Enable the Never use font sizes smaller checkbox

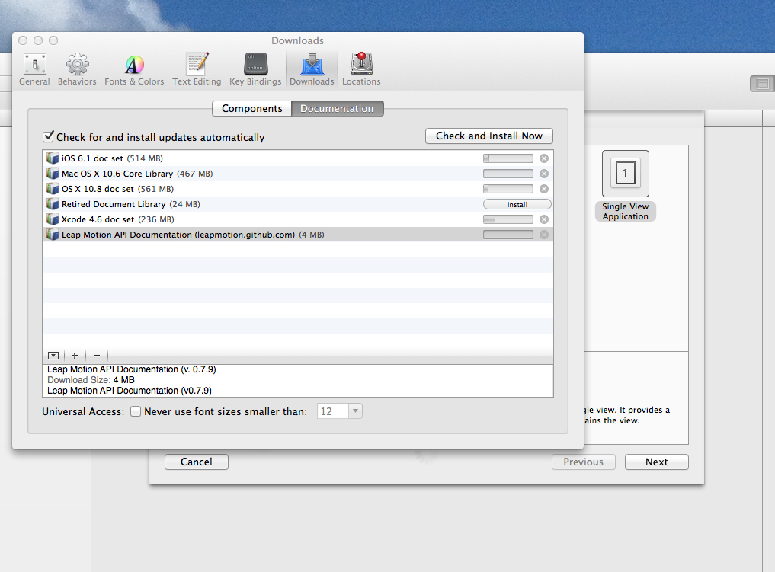(136, 411)
